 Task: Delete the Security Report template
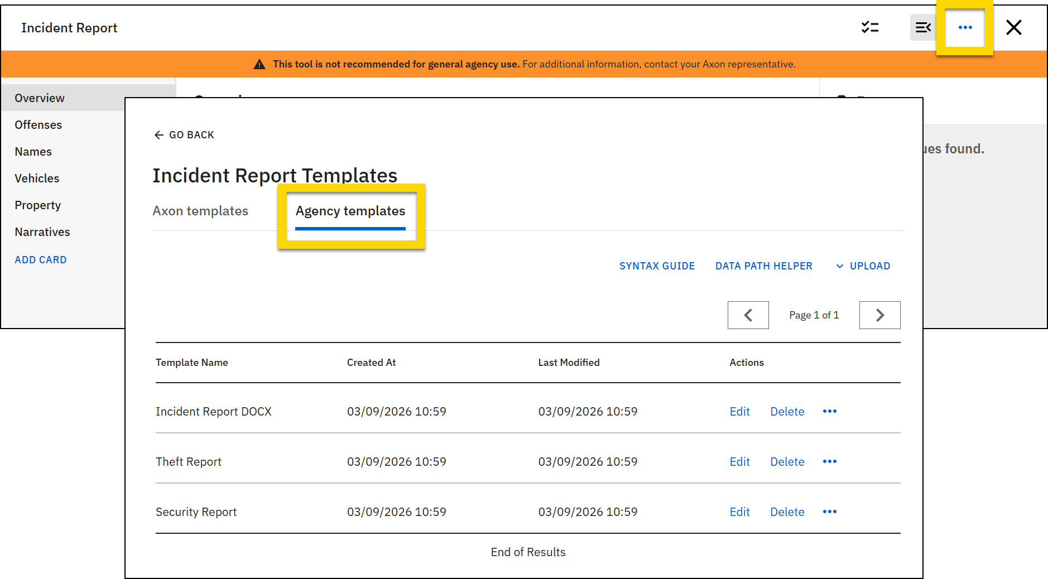(787, 512)
